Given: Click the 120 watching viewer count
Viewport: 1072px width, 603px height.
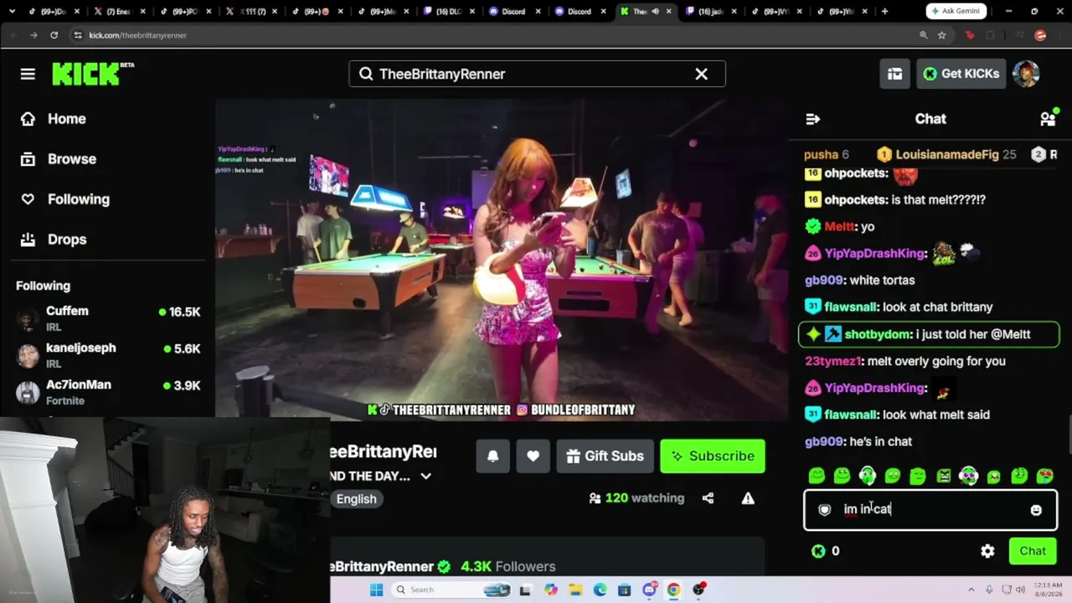Looking at the screenshot, I should coord(636,498).
